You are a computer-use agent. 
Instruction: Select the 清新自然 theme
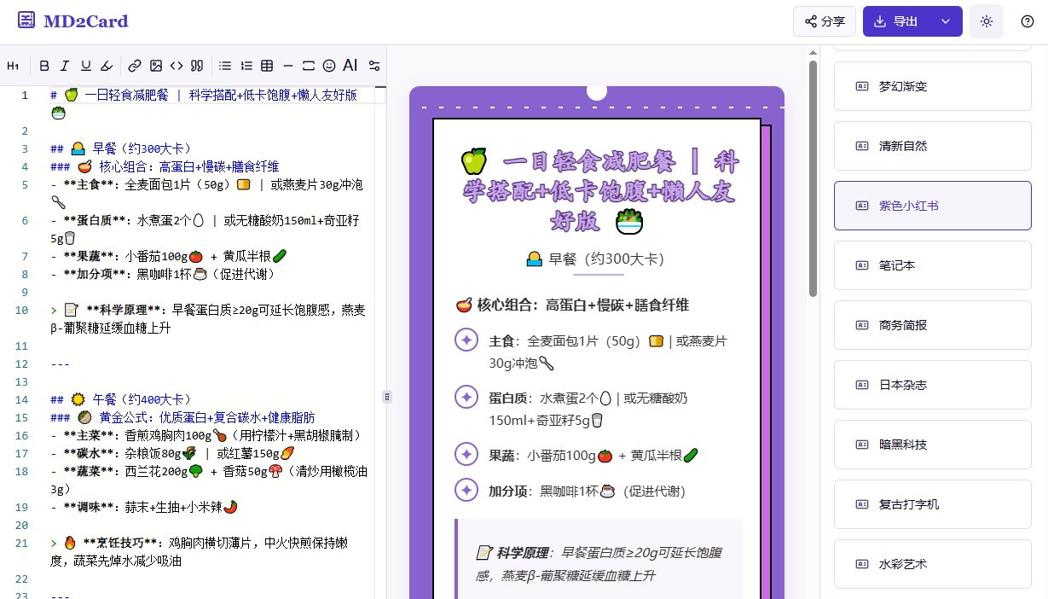pyautogui.click(x=933, y=146)
